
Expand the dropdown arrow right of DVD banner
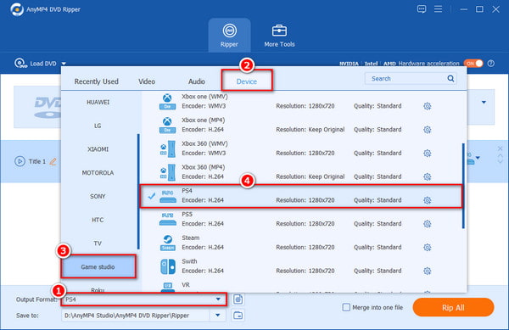coord(484,102)
